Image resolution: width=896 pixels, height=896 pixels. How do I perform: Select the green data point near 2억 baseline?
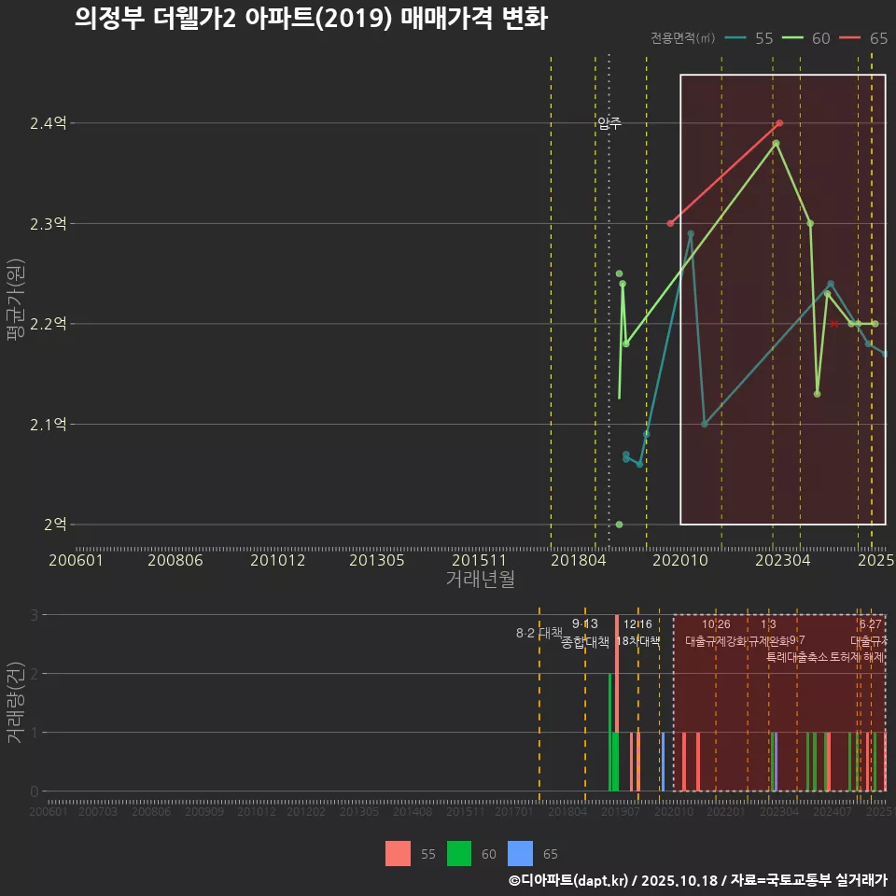point(618,525)
